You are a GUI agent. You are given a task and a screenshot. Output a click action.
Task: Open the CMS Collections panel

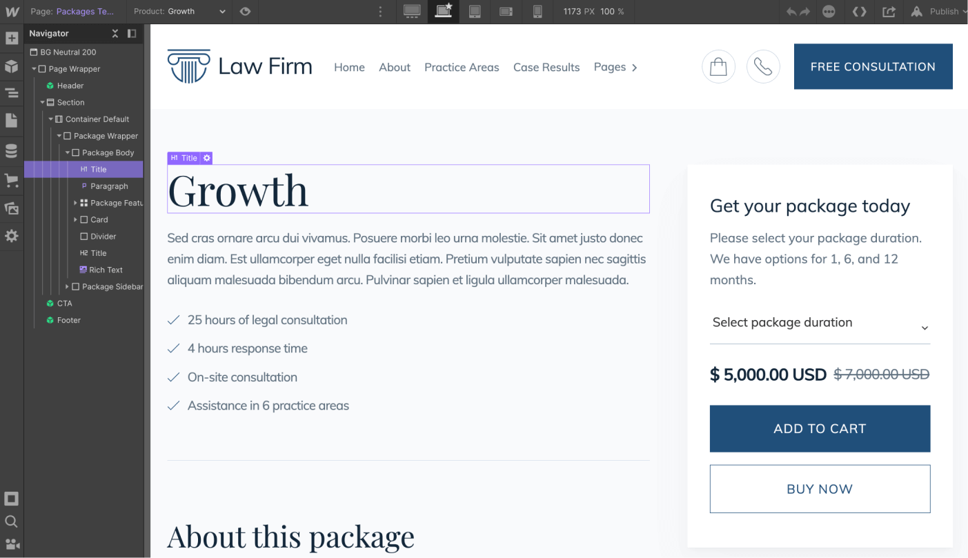[12, 150]
